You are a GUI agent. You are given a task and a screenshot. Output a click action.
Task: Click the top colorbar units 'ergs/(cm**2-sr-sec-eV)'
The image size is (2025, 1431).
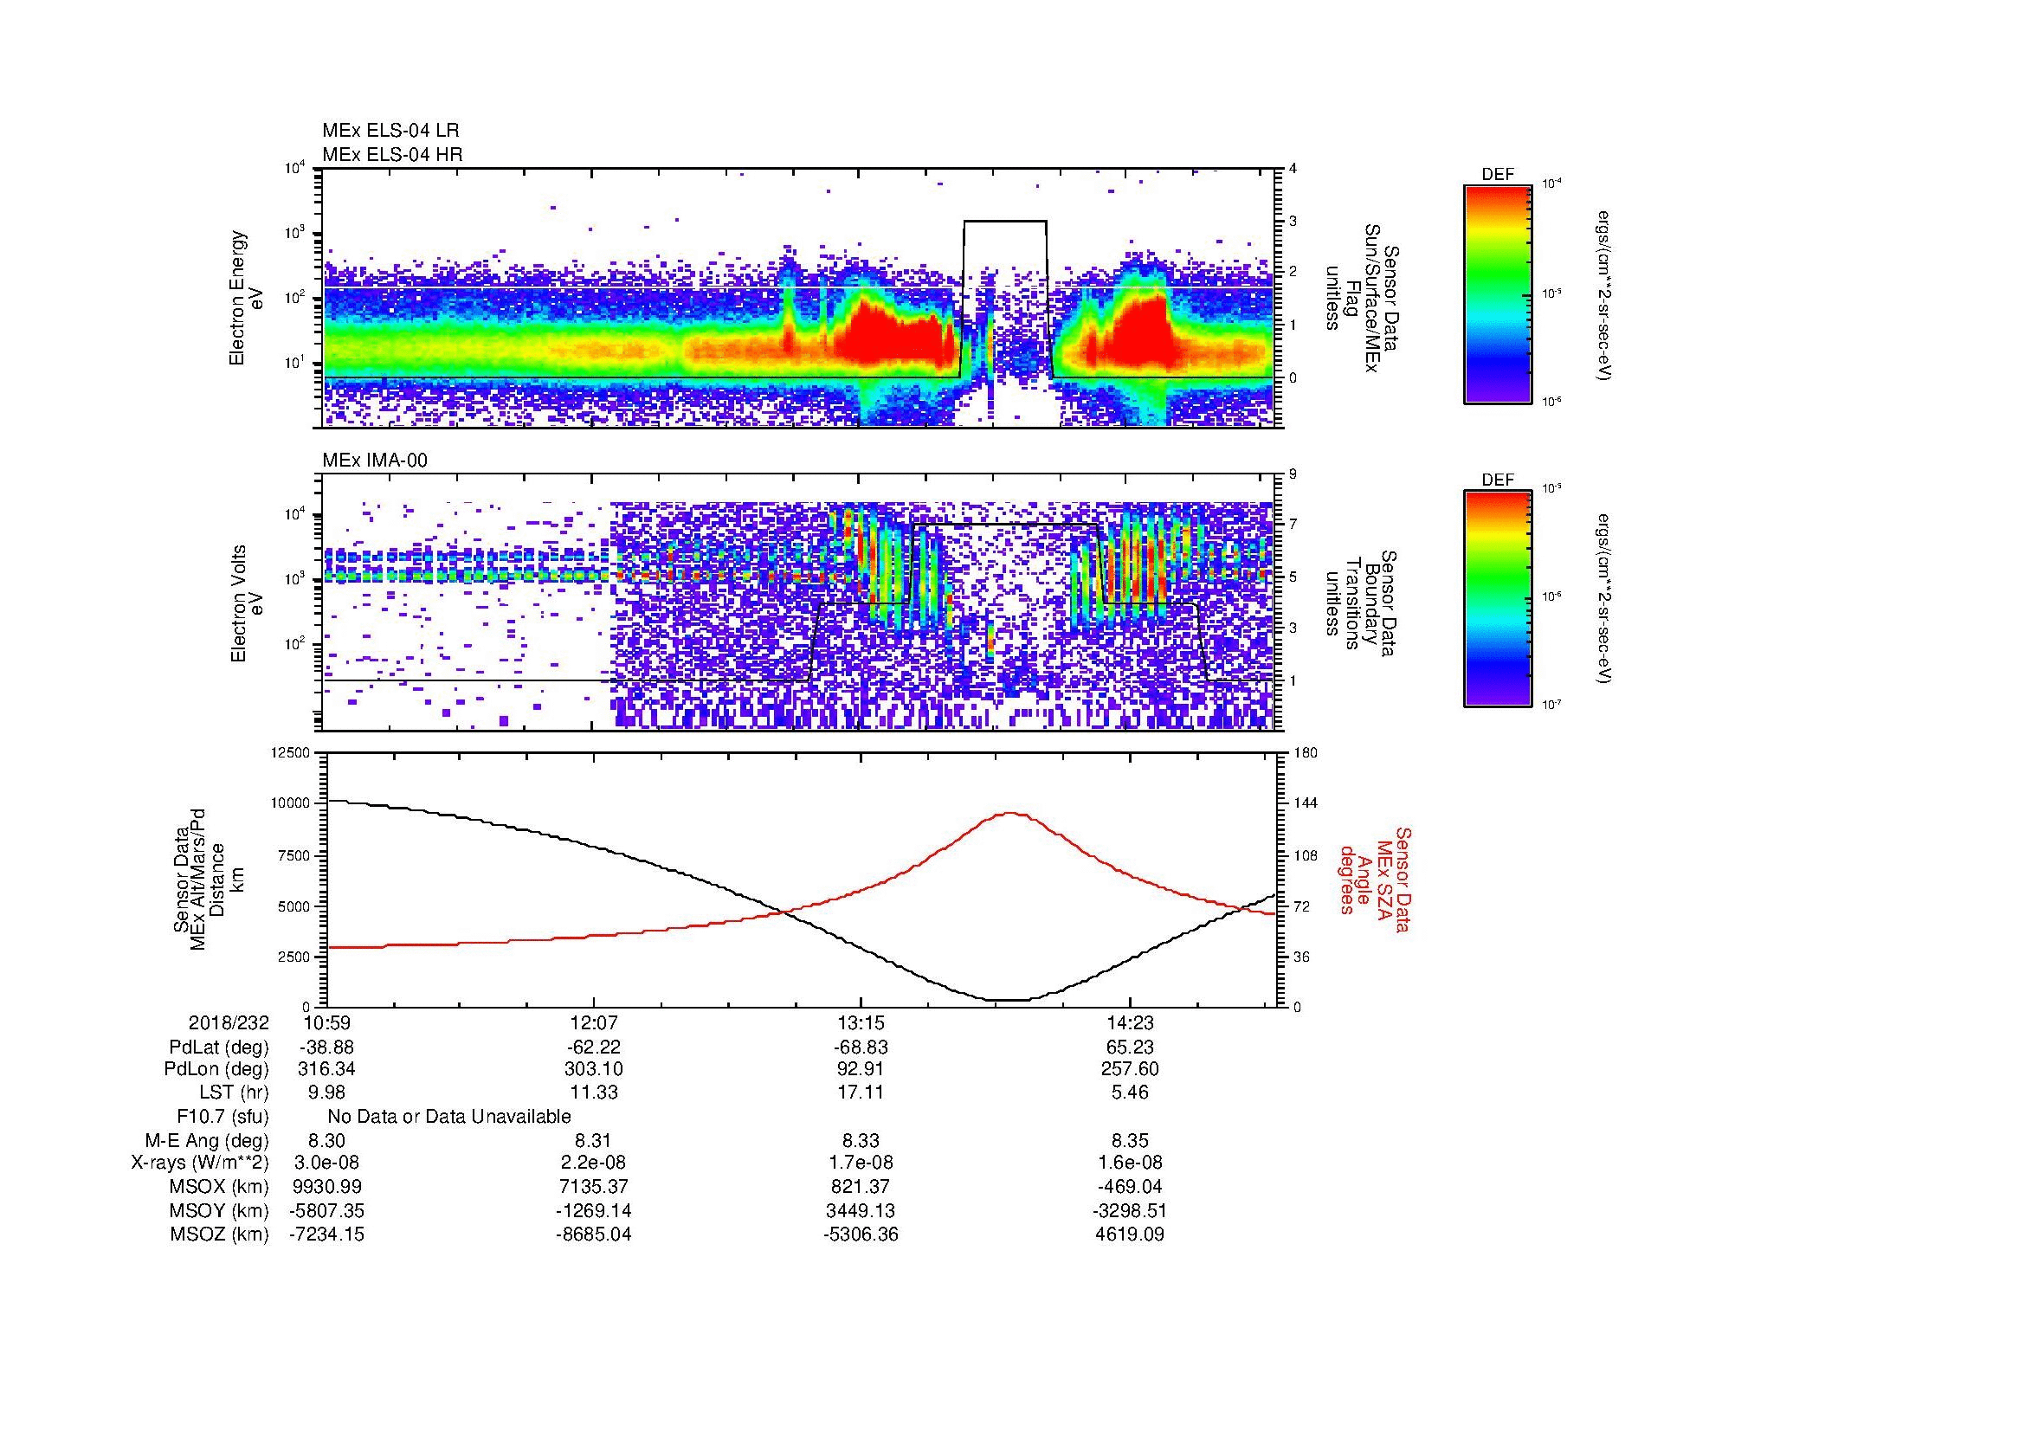point(1604,295)
